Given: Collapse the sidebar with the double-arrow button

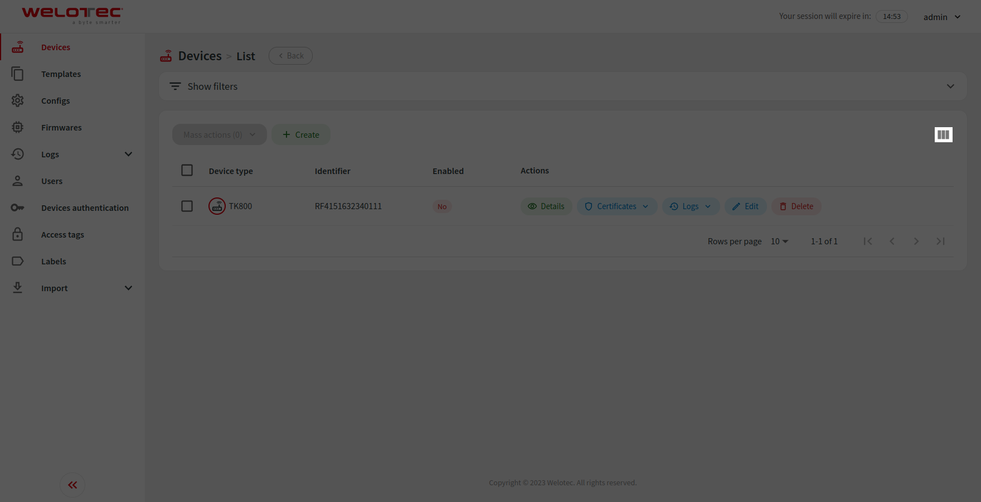Looking at the screenshot, I should [72, 485].
